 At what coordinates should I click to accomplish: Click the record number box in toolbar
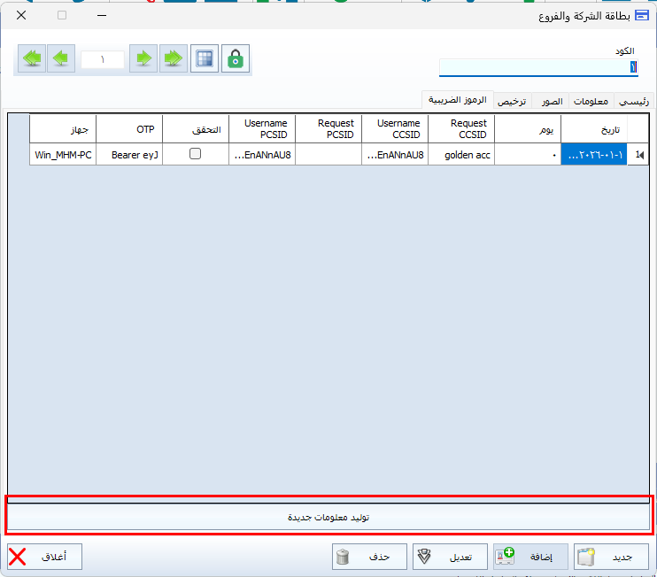coord(102,59)
